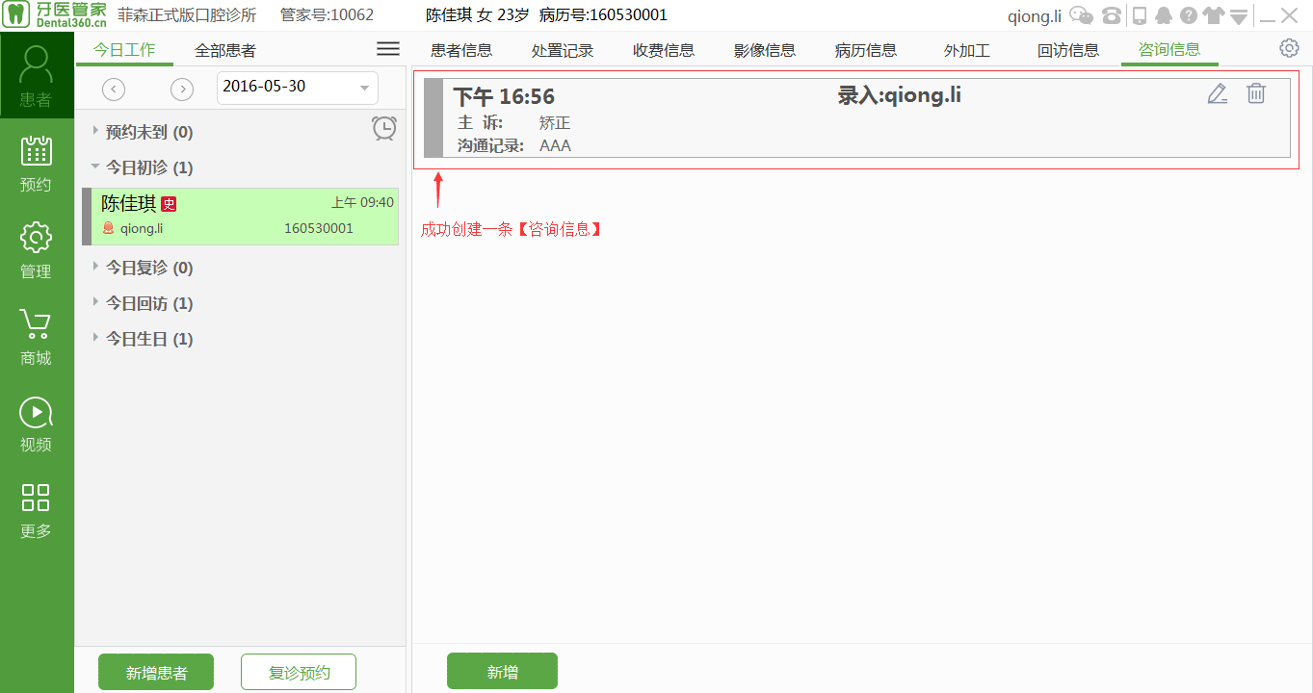Image resolution: width=1313 pixels, height=693 pixels.
Task: Open the 患者 sidebar section
Action: click(36, 77)
